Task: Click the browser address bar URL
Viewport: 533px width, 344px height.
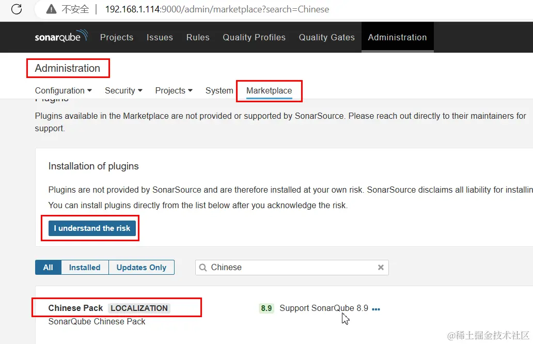Action: coord(217,9)
